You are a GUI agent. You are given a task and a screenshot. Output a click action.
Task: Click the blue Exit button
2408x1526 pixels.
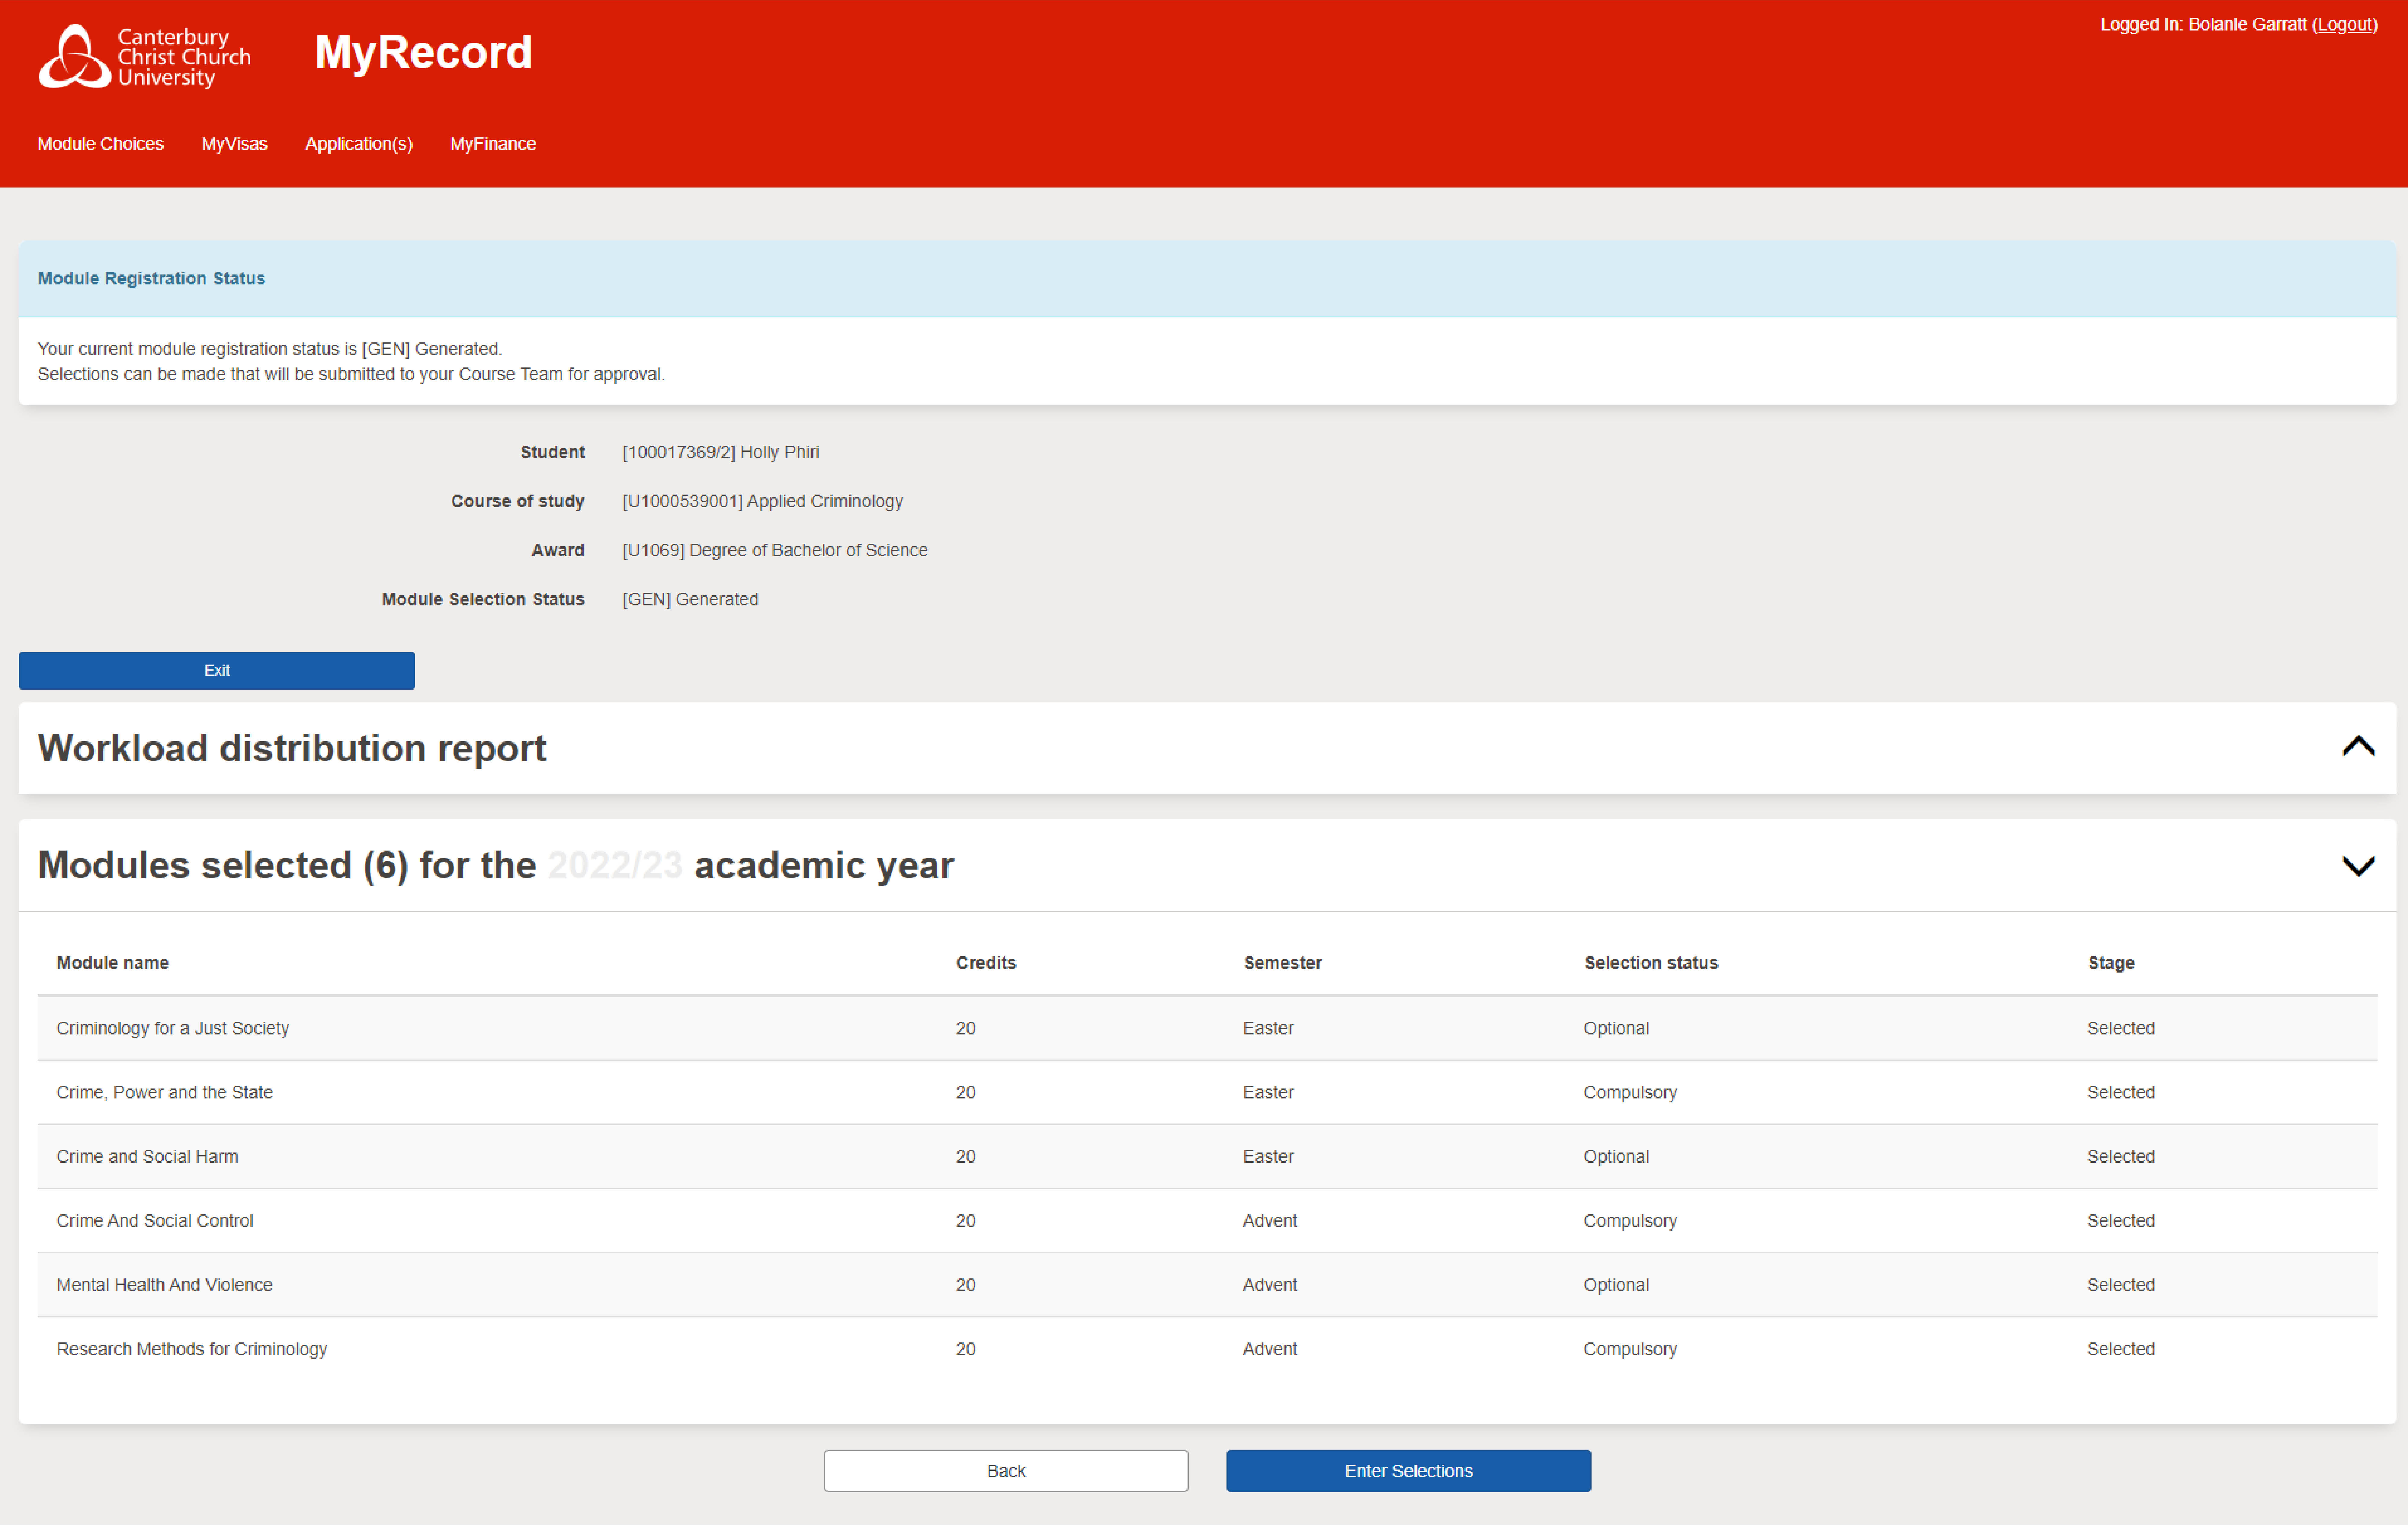217,671
